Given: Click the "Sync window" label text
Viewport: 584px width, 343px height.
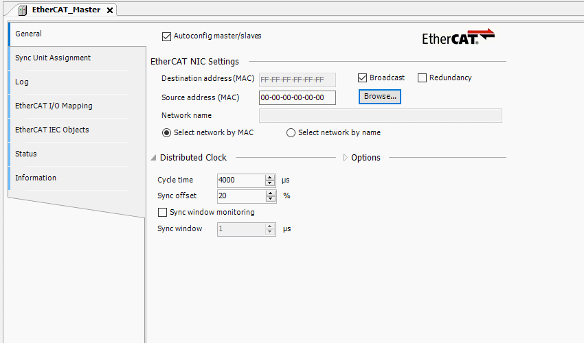Looking at the screenshot, I should (x=179, y=229).
